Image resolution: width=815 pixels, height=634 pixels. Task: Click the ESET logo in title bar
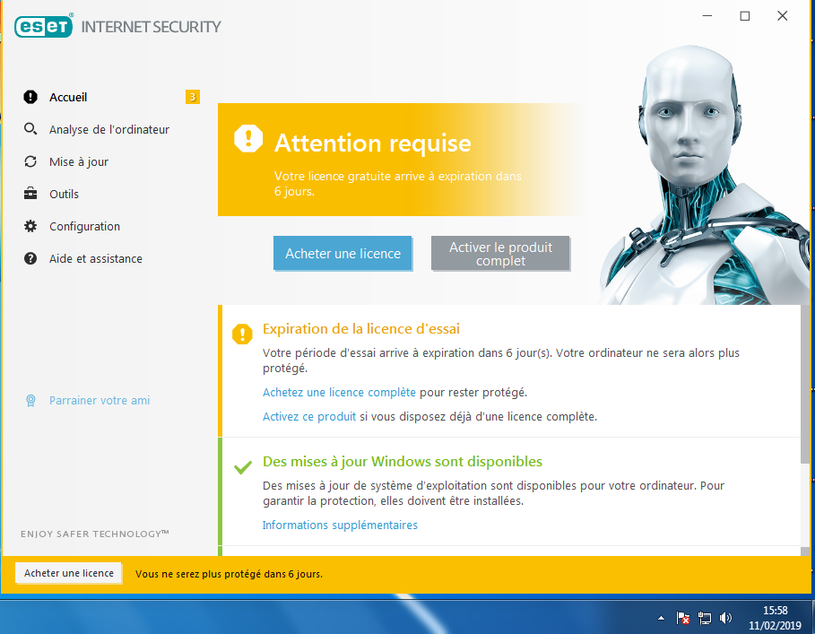[x=44, y=26]
